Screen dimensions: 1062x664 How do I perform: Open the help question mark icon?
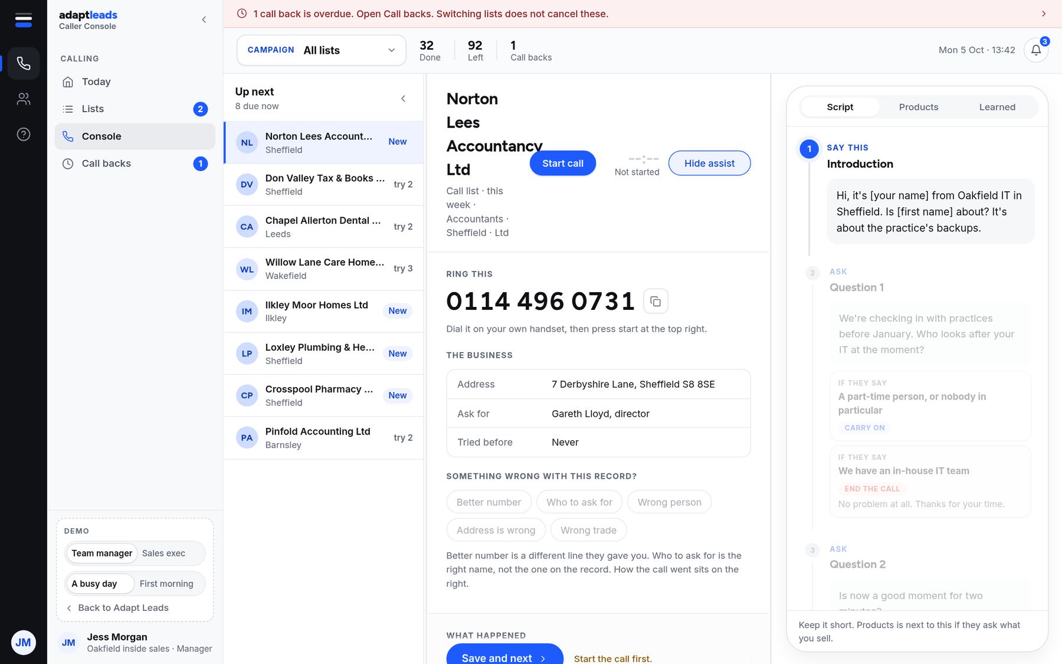24,135
